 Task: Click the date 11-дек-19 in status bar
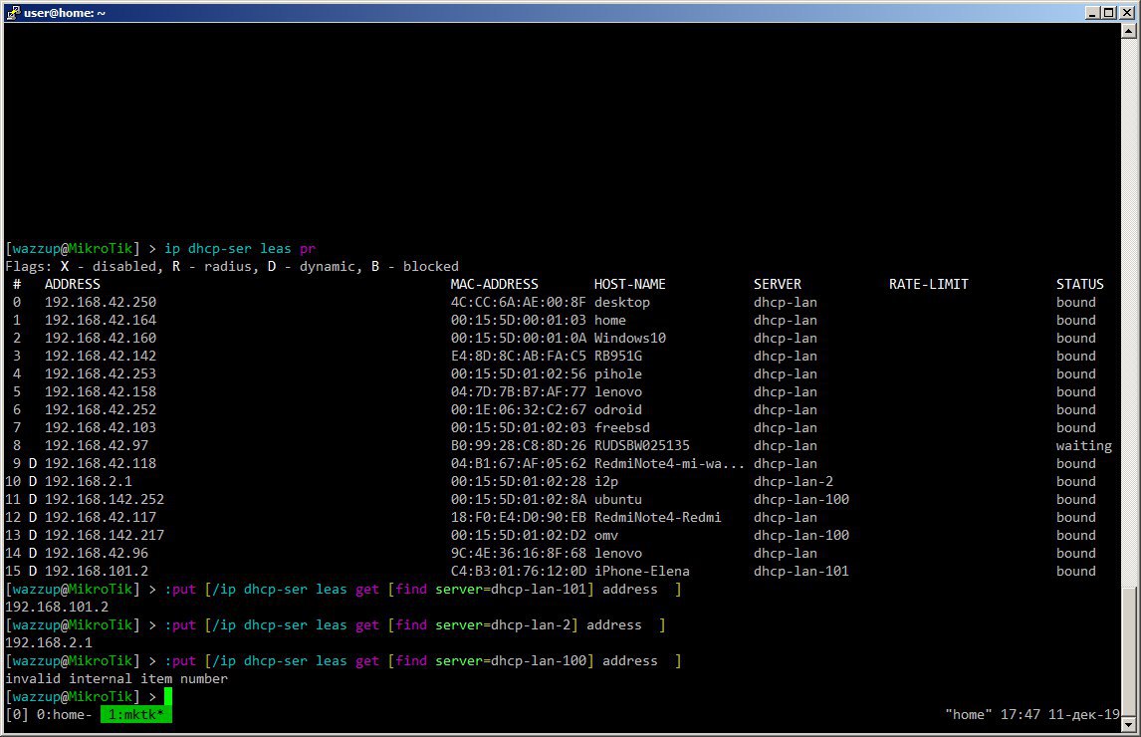[1083, 714]
